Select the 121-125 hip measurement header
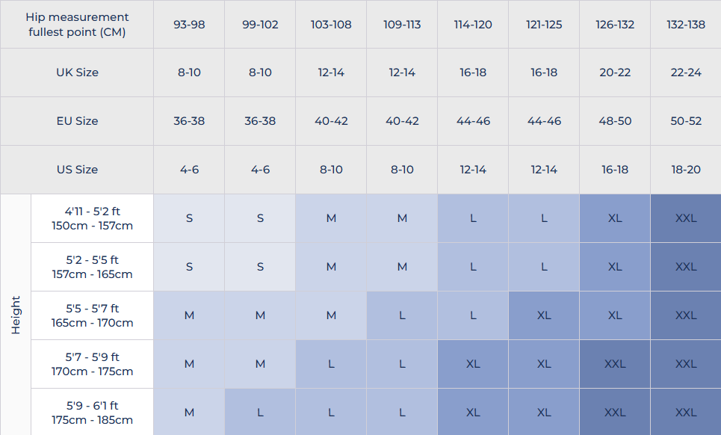The width and height of the screenshot is (721, 435). coord(544,25)
